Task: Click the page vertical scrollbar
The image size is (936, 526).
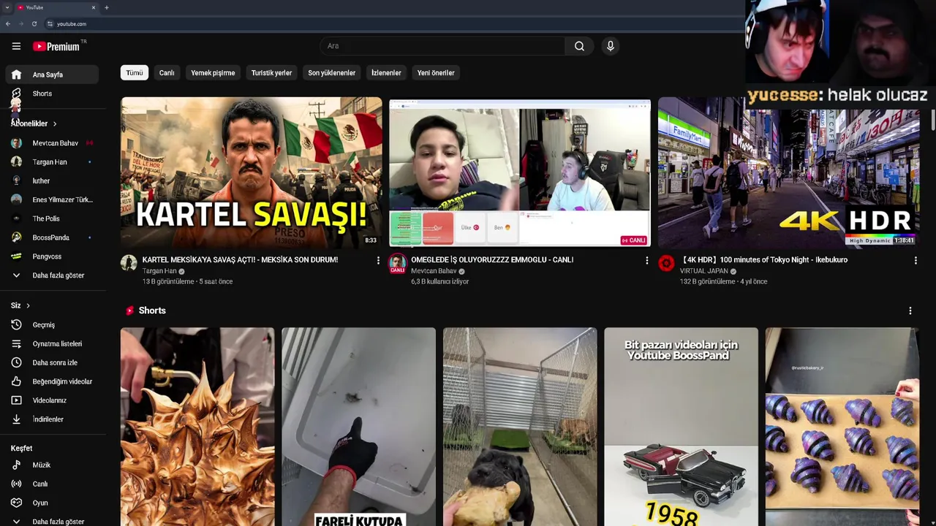Action: click(932, 121)
